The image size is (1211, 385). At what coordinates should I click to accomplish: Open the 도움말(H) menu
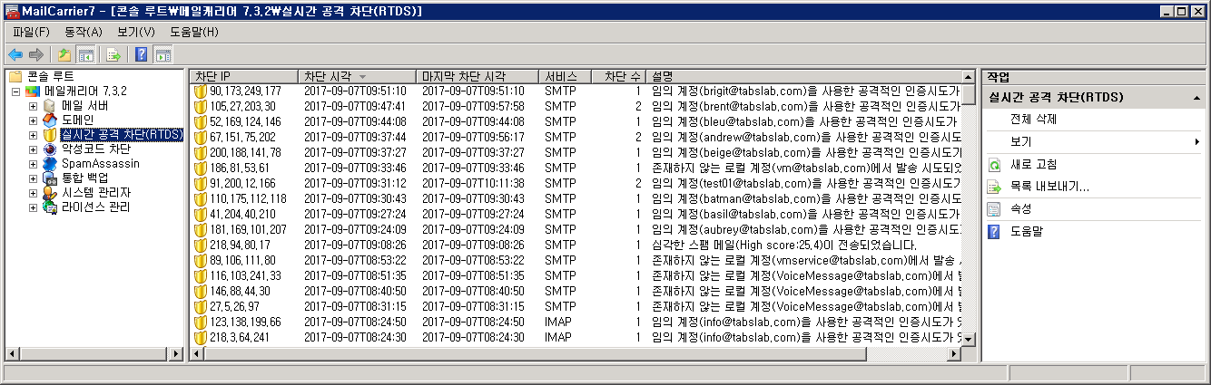pos(194,32)
